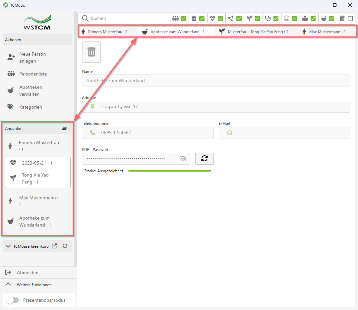Click the search magnifier icon
Image resolution: width=358 pixels, height=310 pixels.
point(85,19)
